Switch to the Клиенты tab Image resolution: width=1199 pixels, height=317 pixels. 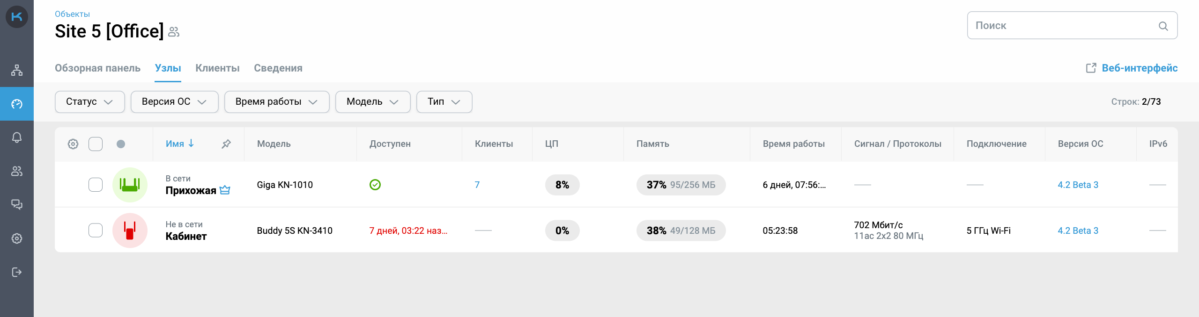217,68
